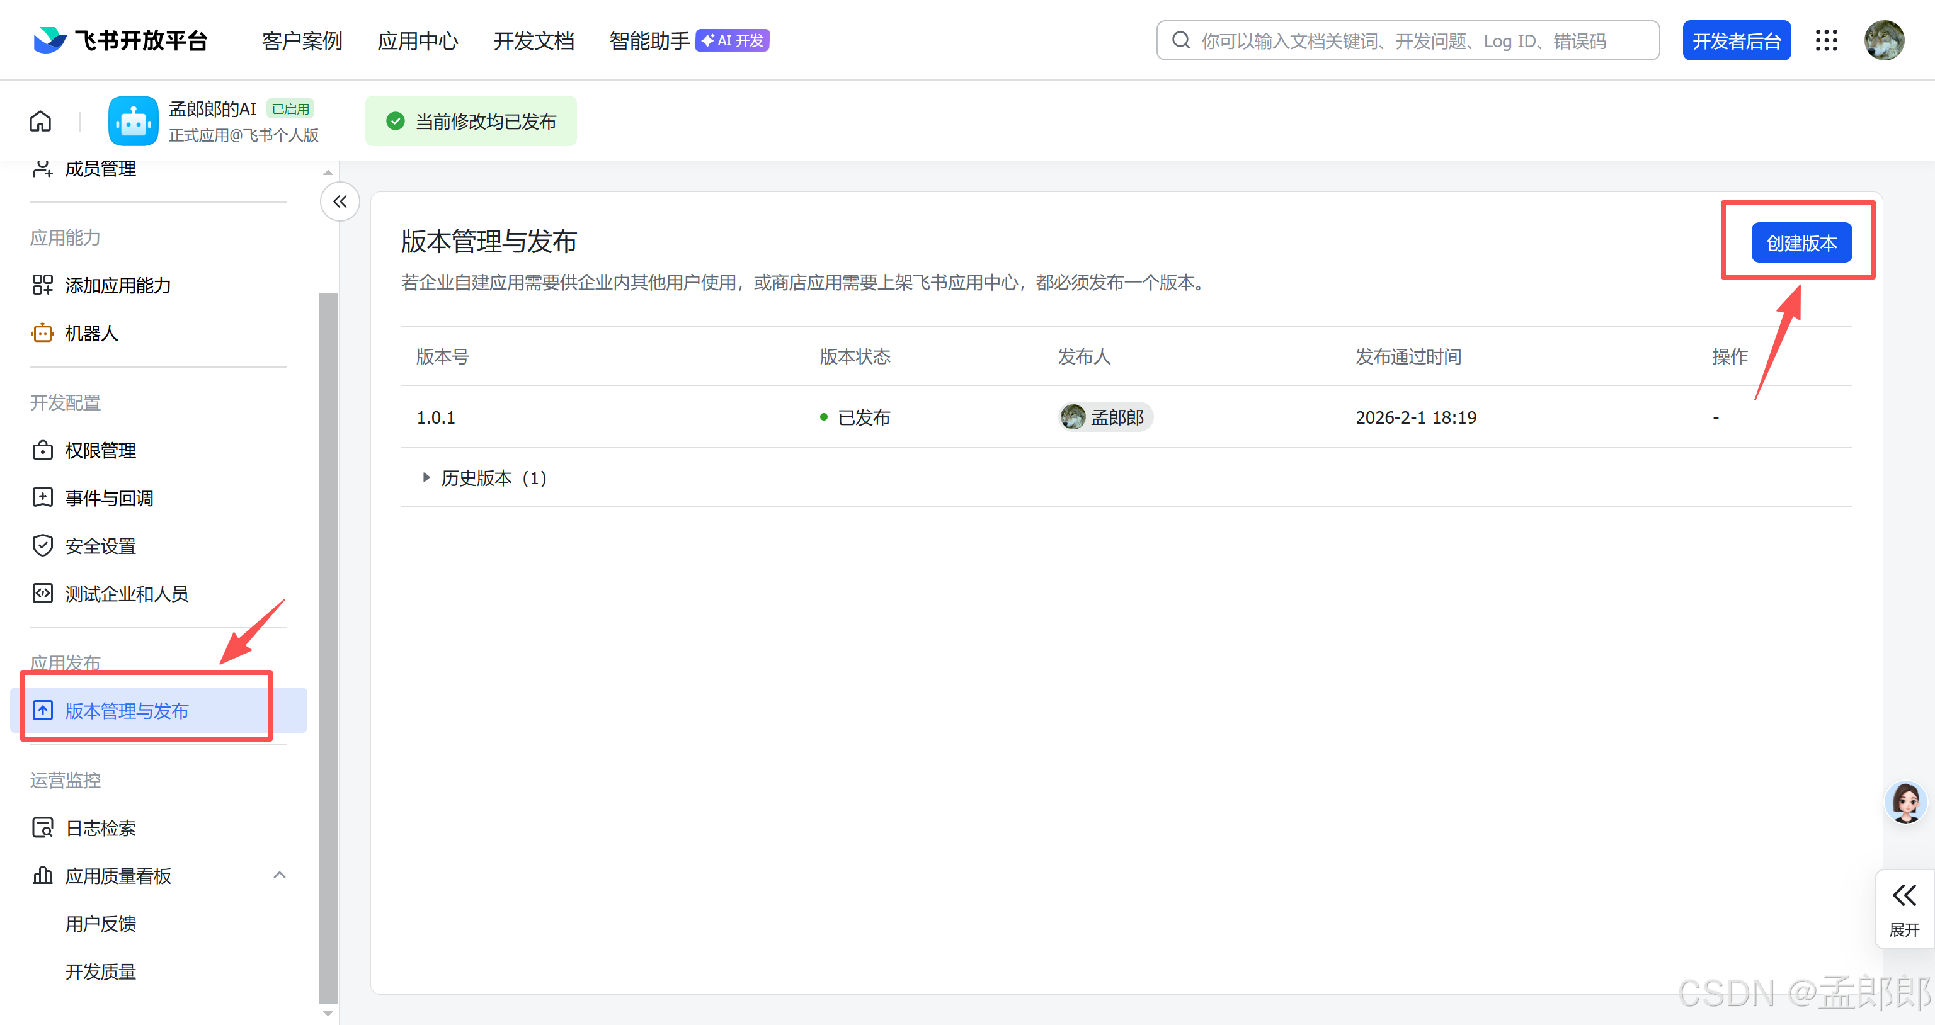Click the documentation search input field

click(x=1407, y=40)
